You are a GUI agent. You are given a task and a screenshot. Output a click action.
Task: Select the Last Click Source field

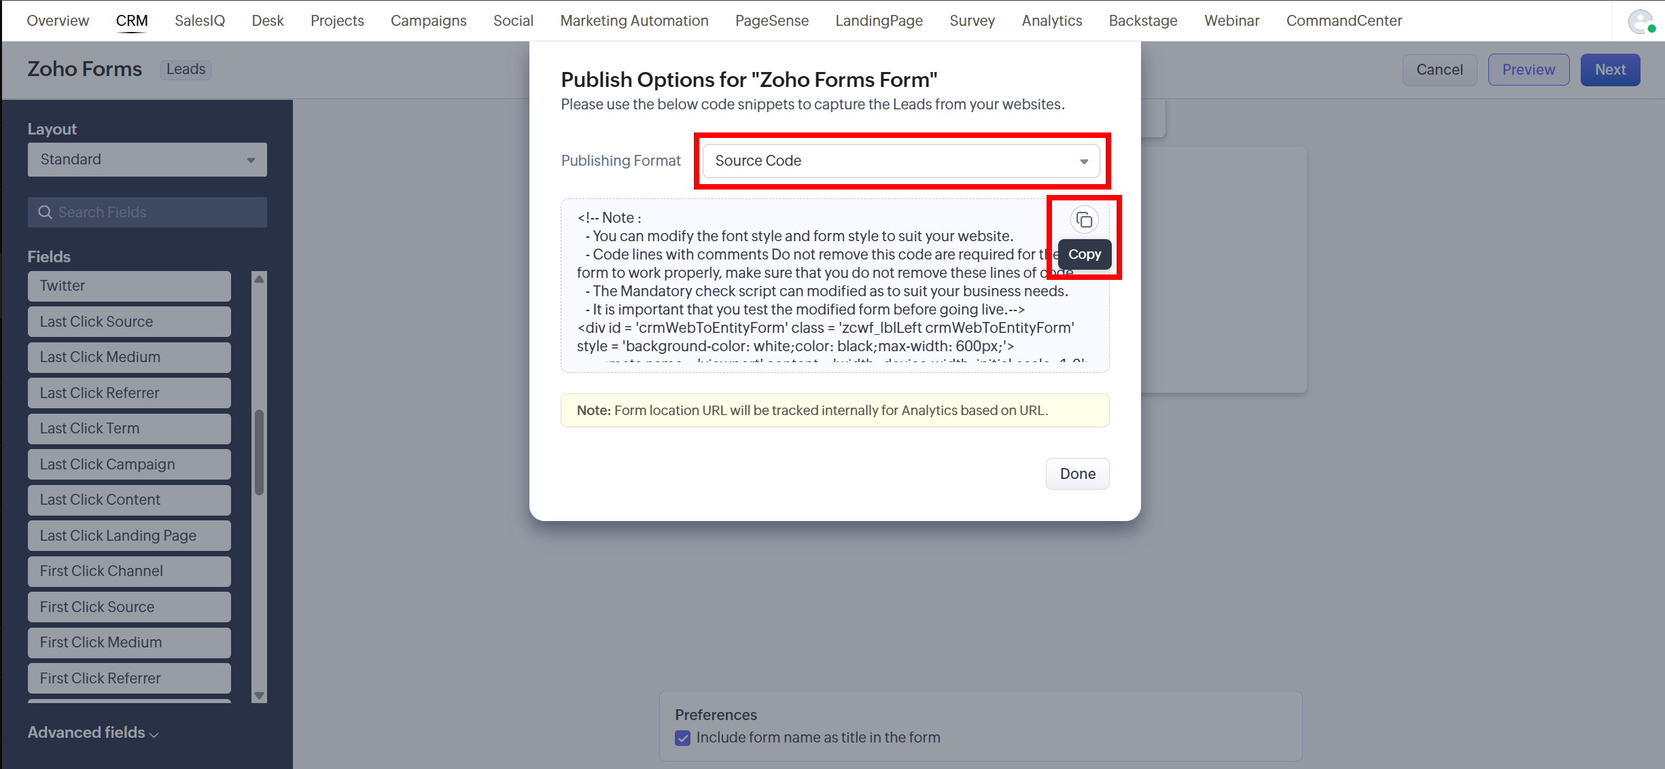pyautogui.click(x=129, y=322)
